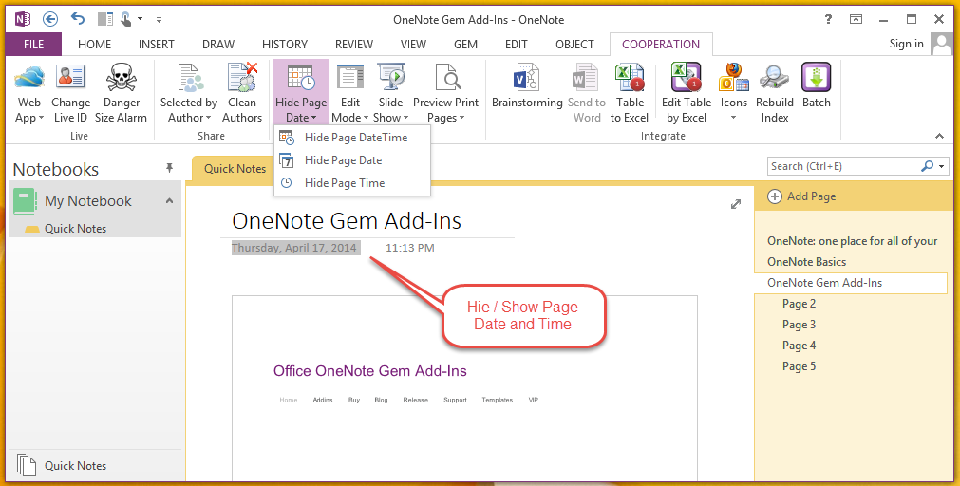Viewport: 960px width, 486px height.
Task: Click the Rebuild Index icon
Action: (775, 78)
